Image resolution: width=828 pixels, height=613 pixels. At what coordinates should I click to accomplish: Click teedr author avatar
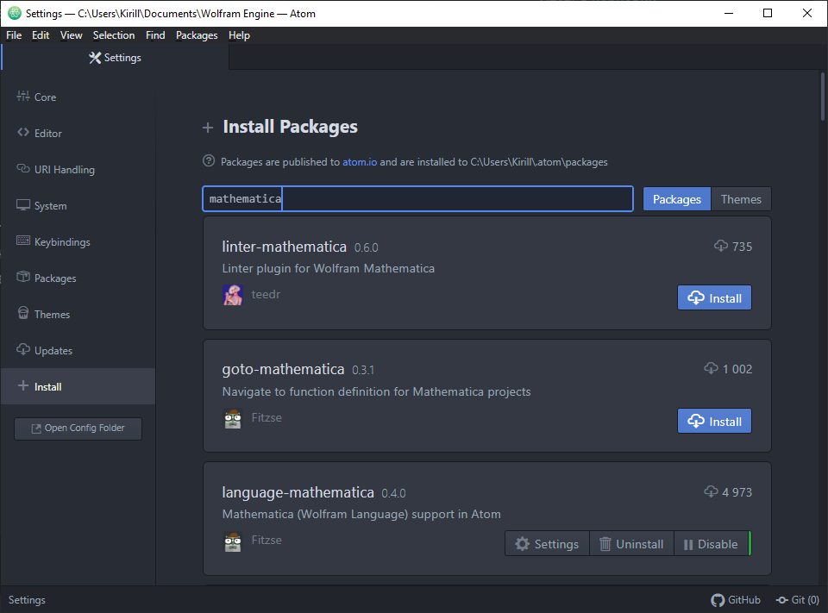233,295
